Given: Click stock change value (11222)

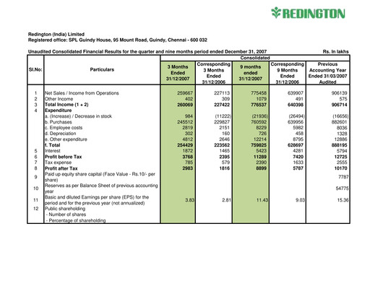Looking at the screenshot, I should (x=223, y=116).
